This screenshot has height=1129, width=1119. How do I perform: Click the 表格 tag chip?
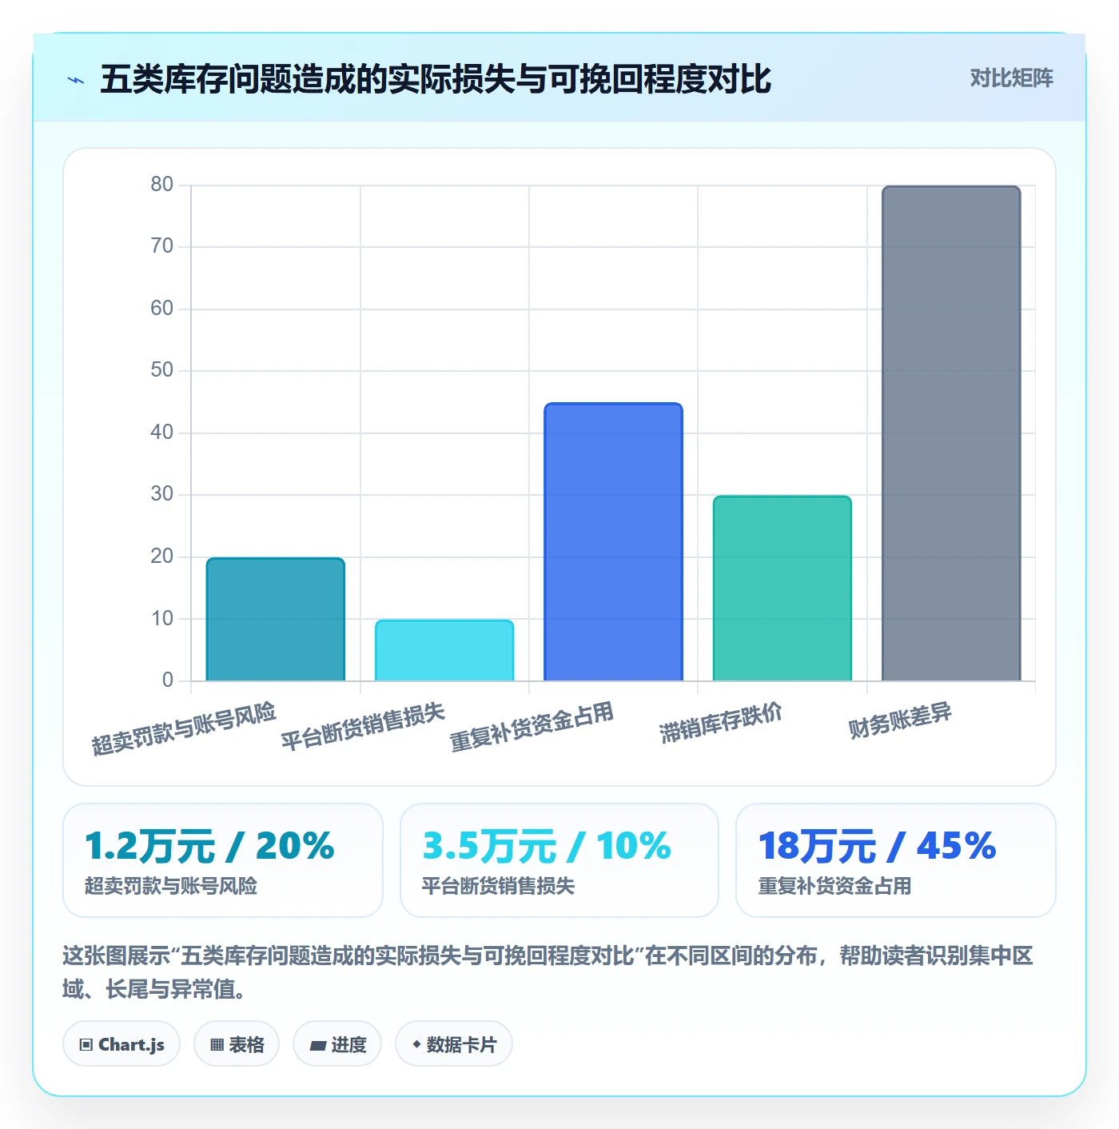pyautogui.click(x=237, y=1044)
